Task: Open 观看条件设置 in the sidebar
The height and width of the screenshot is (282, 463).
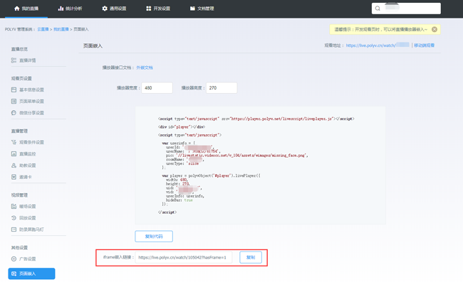Action: pos(28,142)
